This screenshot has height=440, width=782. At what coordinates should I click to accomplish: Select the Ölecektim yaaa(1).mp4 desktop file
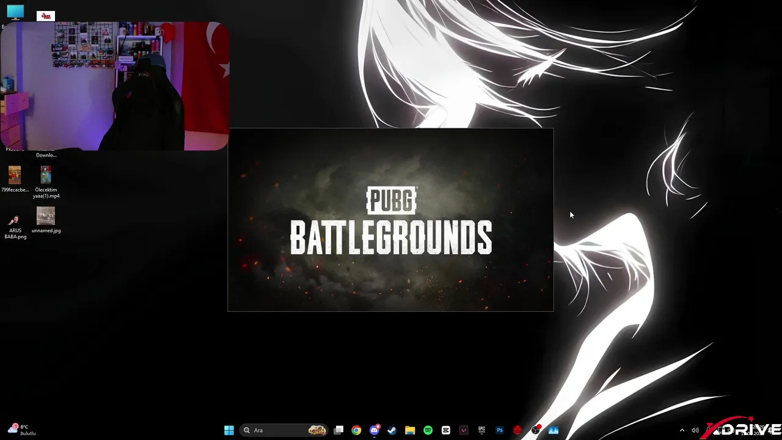tap(46, 182)
